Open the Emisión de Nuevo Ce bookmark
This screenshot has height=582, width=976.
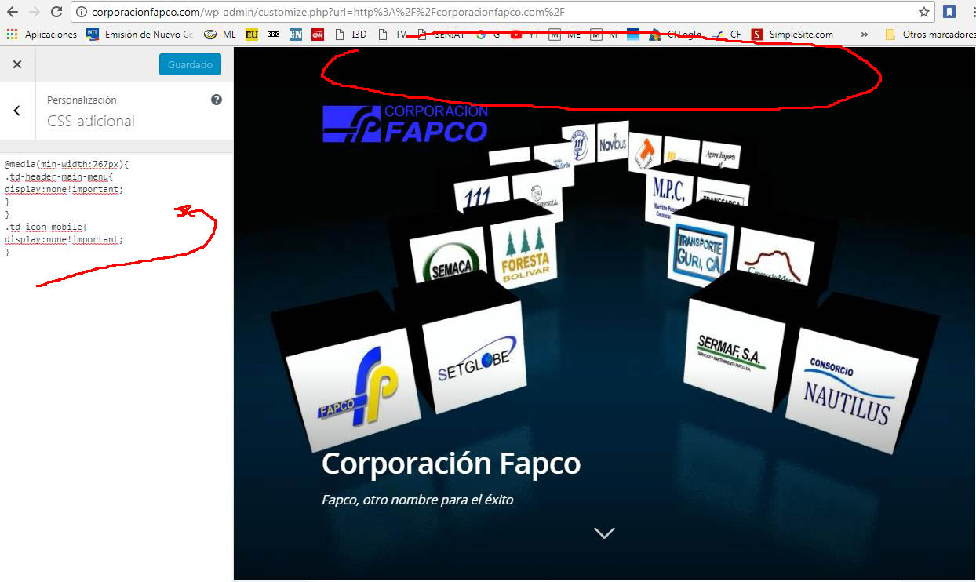click(140, 35)
